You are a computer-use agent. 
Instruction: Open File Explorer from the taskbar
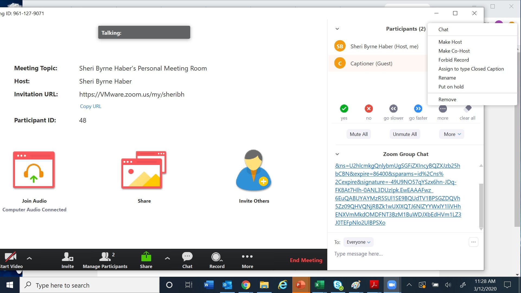pos(264,285)
